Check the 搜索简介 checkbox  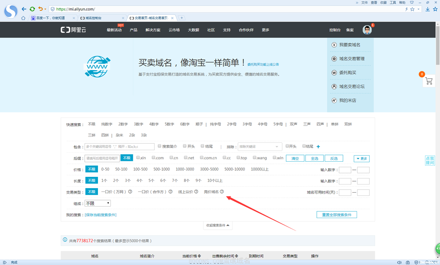159,146
